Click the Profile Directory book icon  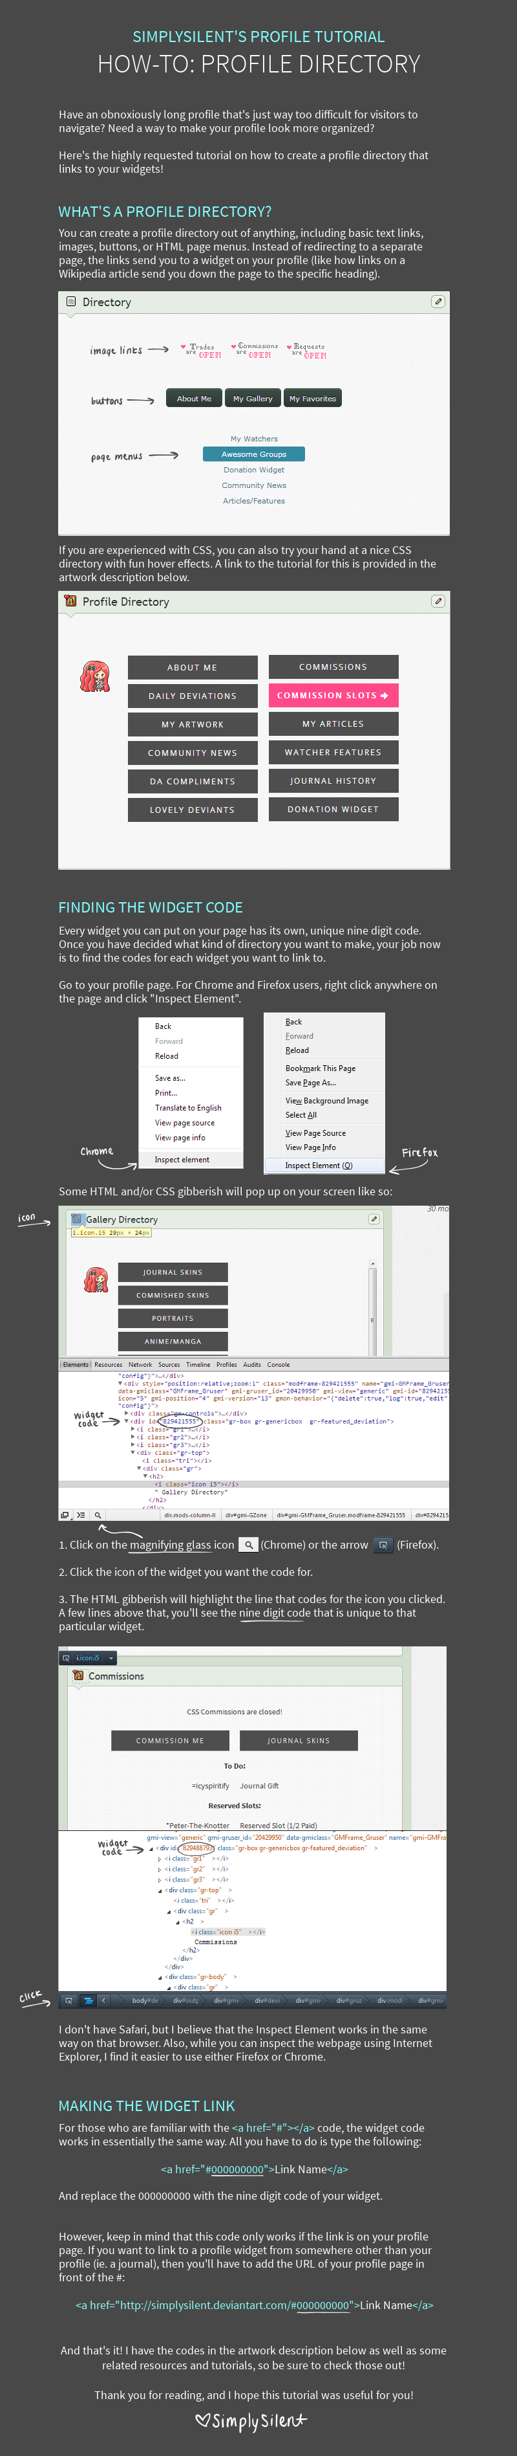(70, 601)
